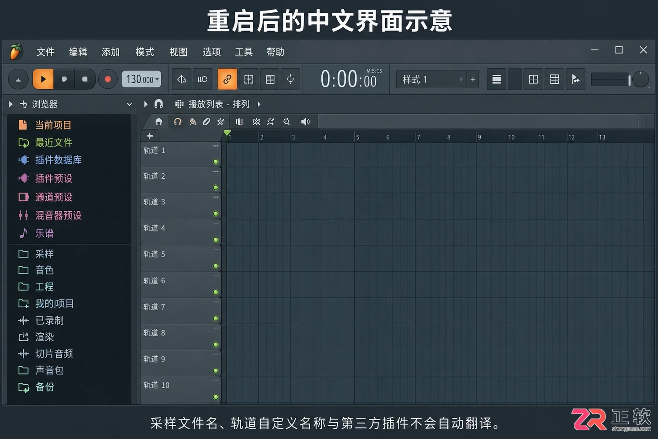Click the metronome icon in toolbar
The height and width of the screenshot is (439, 658).
[x=181, y=80]
